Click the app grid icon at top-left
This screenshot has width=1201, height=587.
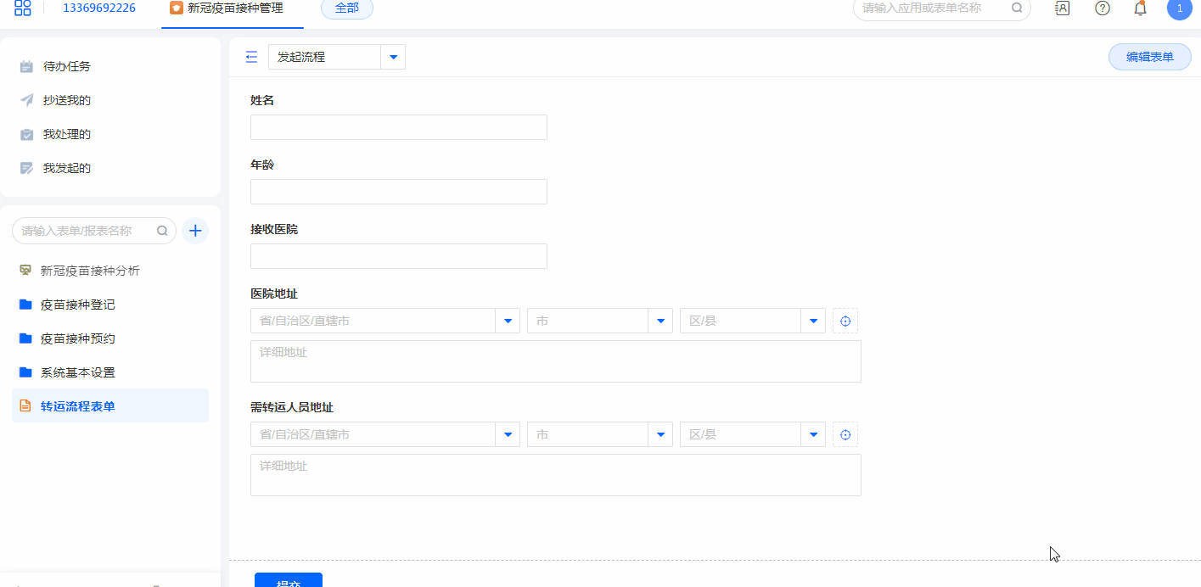(23, 8)
